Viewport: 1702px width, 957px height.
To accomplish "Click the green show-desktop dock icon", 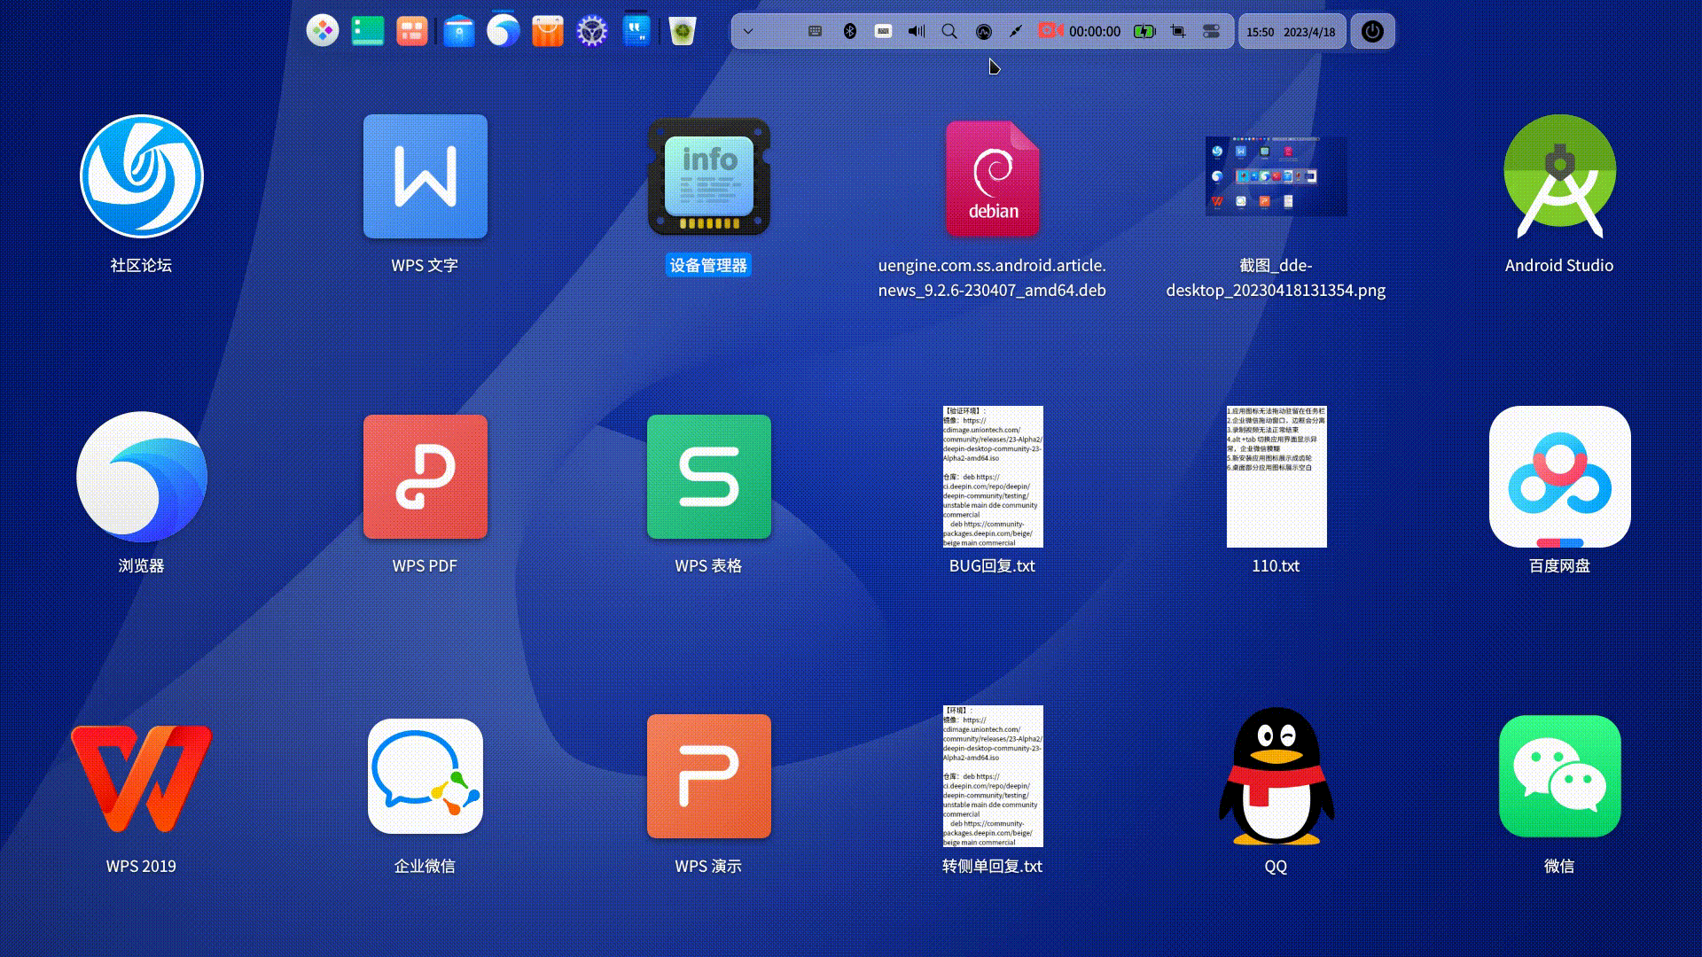I will click(368, 31).
